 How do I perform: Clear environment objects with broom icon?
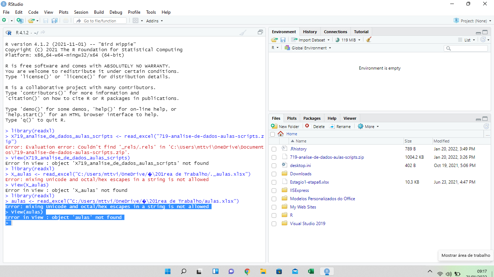tap(369, 40)
